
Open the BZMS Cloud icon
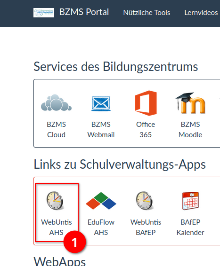click(56, 102)
